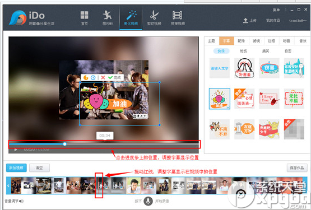Open 我的作品 my works
The width and height of the screenshot is (311, 210).
click(273, 20)
